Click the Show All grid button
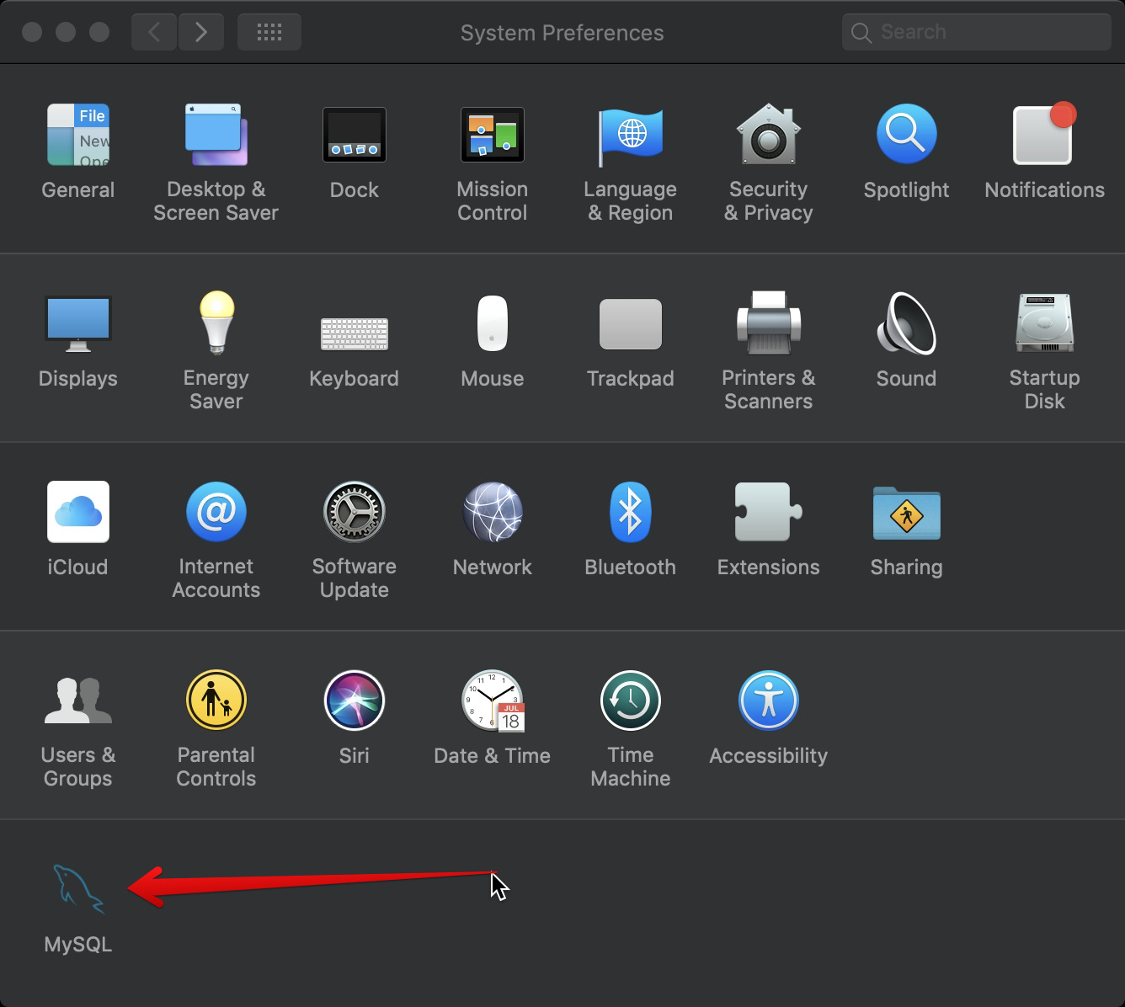Image resolution: width=1125 pixels, height=1007 pixels. (x=269, y=32)
